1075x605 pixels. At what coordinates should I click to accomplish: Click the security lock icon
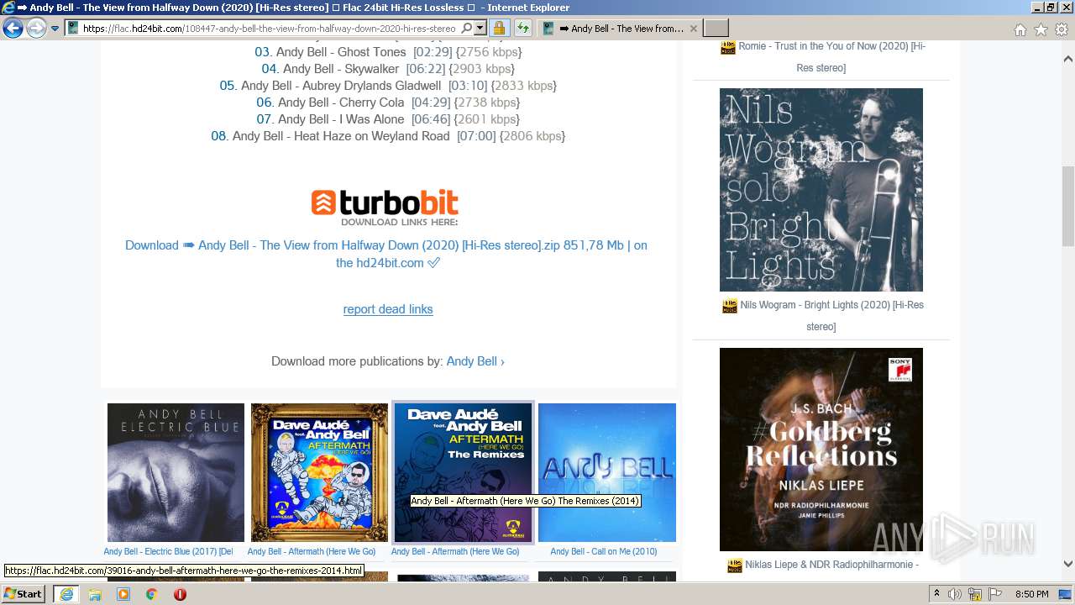(x=499, y=29)
